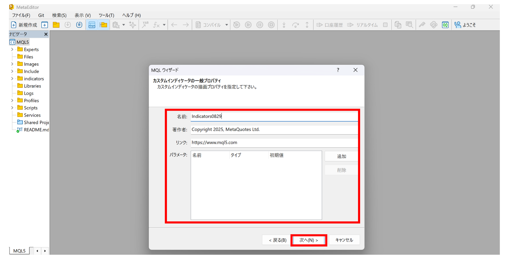Open the Compile dropdown arrow
Screen dimensions: 508x260
click(227, 25)
